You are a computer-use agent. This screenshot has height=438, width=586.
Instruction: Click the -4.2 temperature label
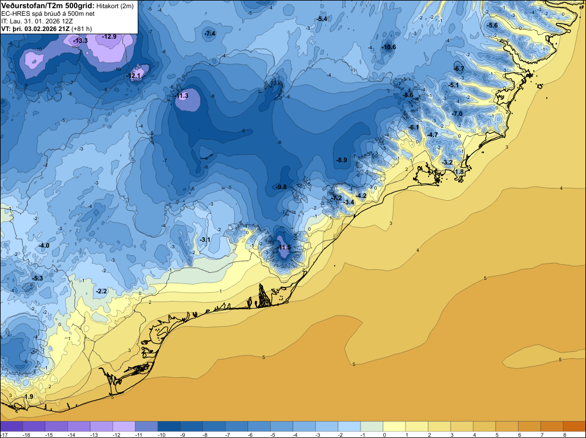(x=361, y=196)
